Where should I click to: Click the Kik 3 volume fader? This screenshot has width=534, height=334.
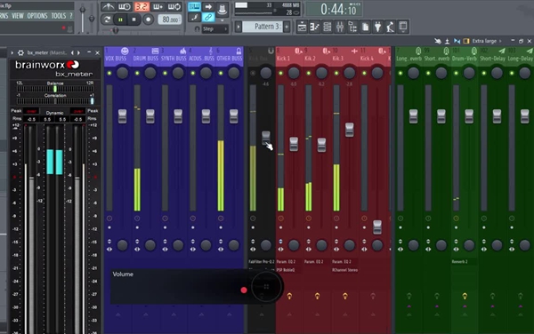350,130
